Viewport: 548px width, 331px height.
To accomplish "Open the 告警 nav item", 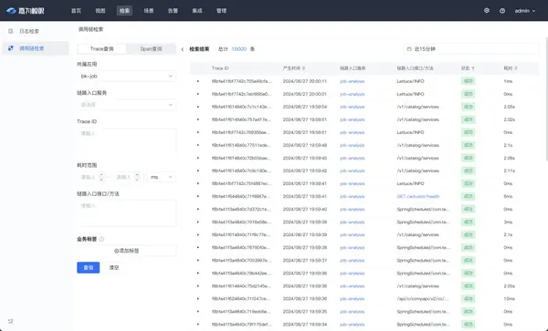I will pos(173,11).
